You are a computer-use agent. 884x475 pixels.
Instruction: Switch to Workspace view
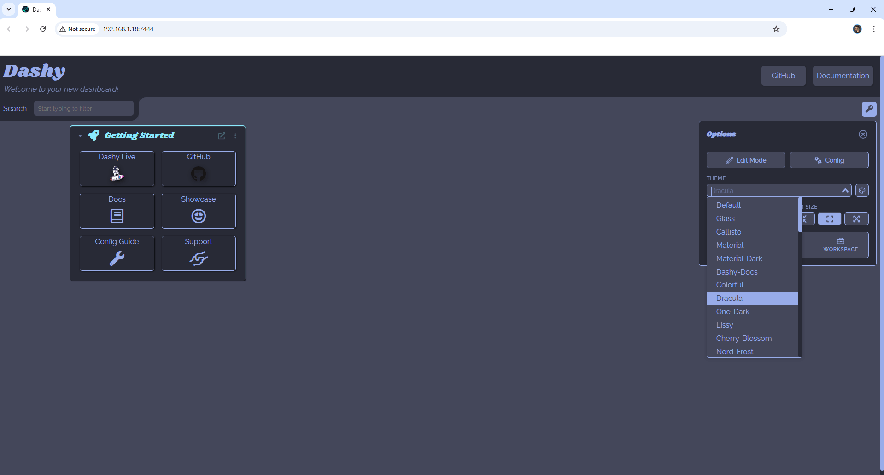coord(840,245)
